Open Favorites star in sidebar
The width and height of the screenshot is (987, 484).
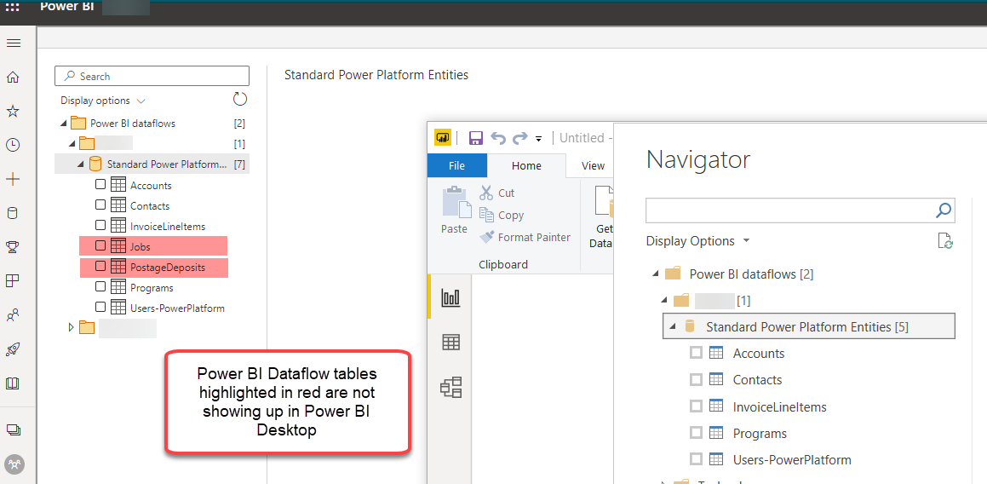13,112
